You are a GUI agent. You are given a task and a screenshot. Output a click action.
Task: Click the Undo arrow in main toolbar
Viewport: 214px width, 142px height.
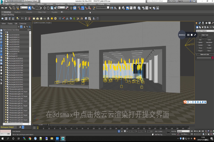[x=2, y=8]
